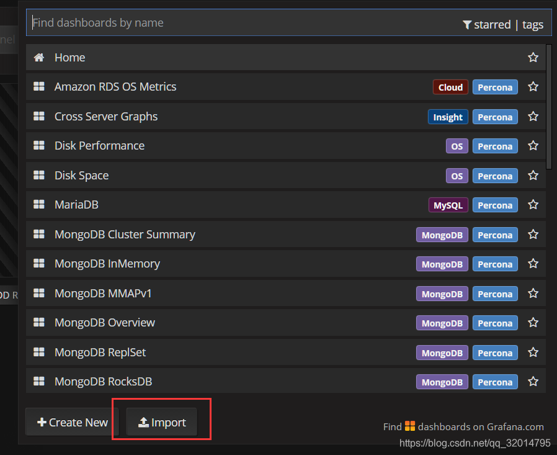Click the OS tag on Disk Space row
This screenshot has height=455, width=557.
(457, 176)
